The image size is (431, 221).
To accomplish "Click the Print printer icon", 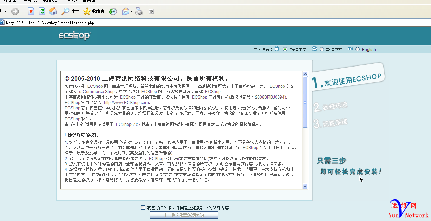I will 139,11.
